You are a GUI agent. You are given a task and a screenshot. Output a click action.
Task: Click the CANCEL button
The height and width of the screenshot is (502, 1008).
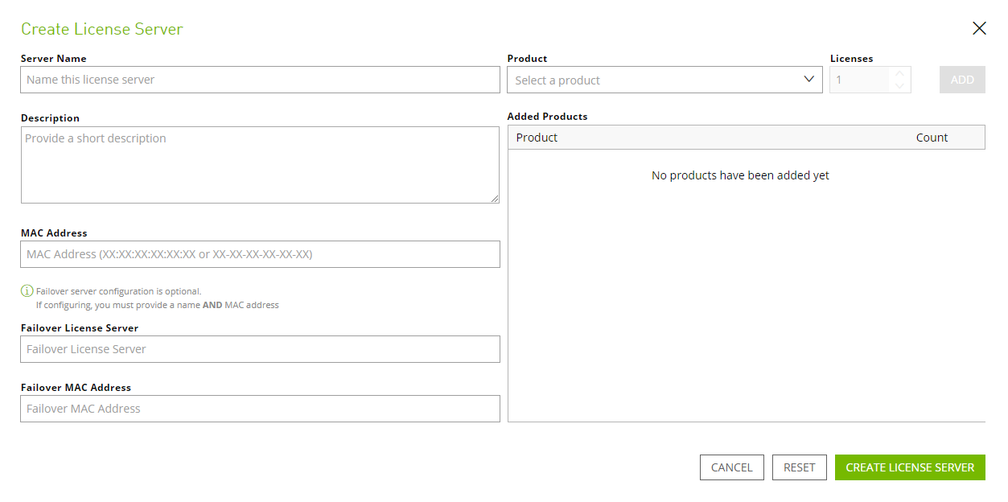pos(731,467)
